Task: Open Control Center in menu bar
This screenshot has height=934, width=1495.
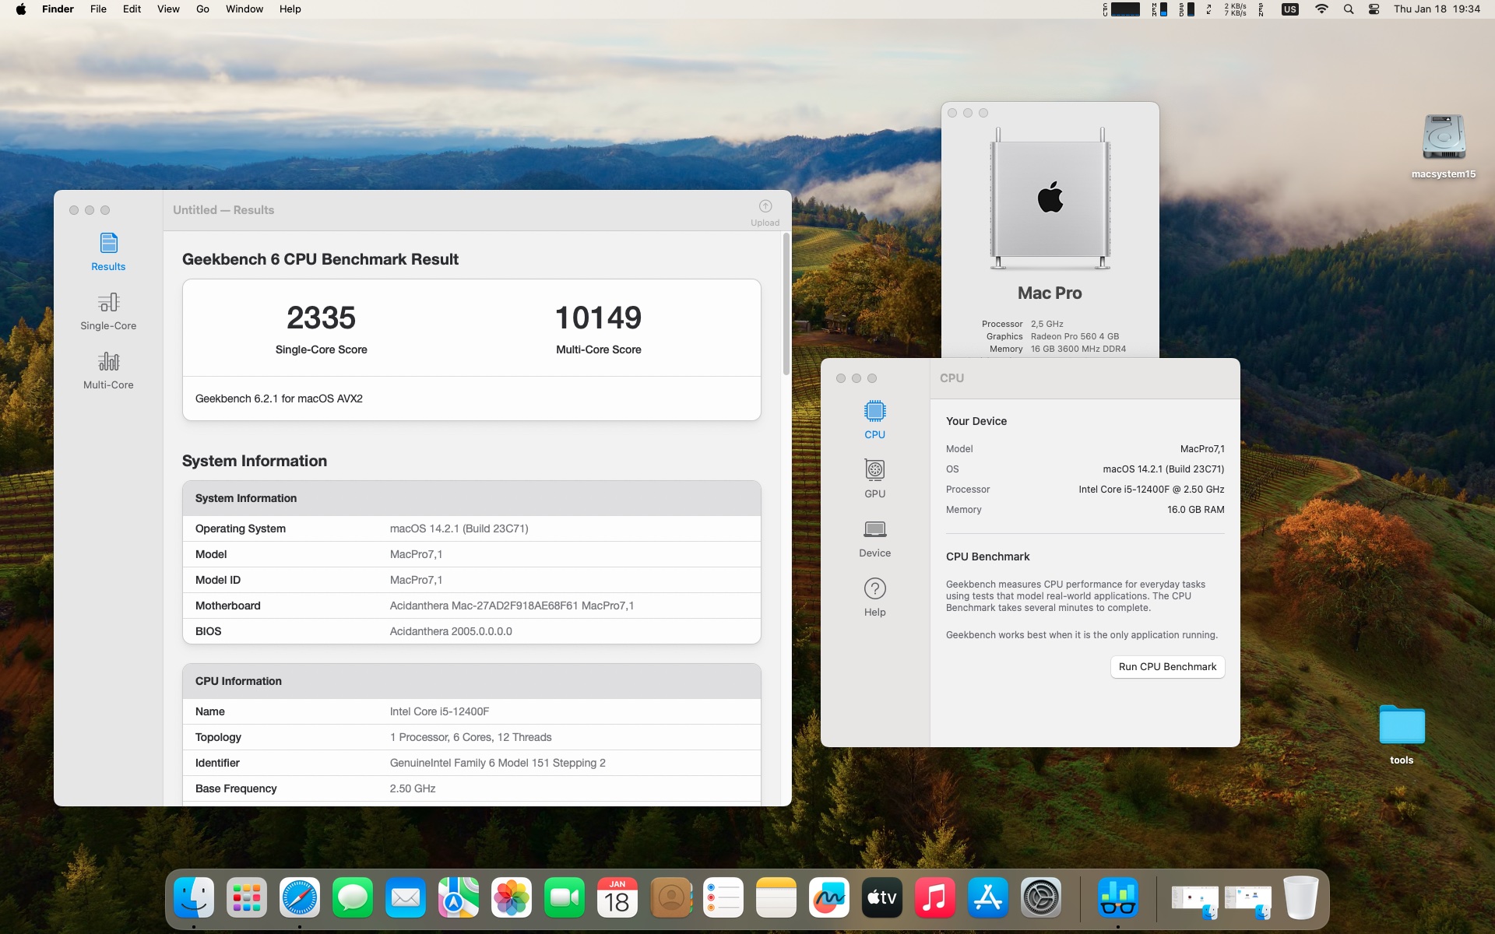Action: [x=1374, y=9]
